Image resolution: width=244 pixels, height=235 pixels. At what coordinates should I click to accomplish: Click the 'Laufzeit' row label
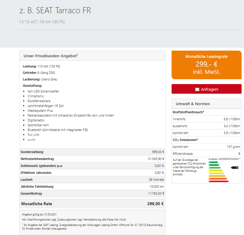pos(26,180)
